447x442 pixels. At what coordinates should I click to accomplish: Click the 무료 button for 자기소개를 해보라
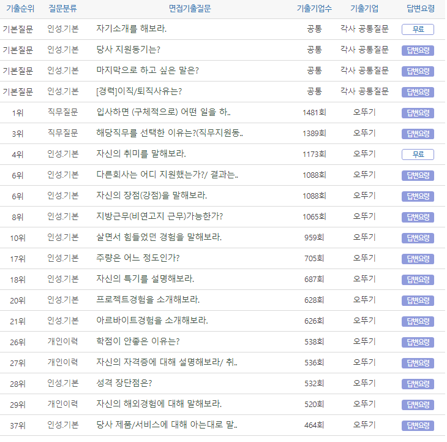click(x=418, y=29)
